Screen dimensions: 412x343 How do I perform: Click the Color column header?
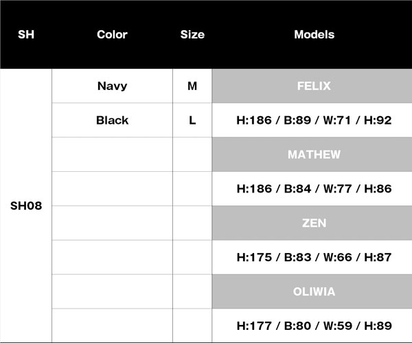tap(112, 34)
